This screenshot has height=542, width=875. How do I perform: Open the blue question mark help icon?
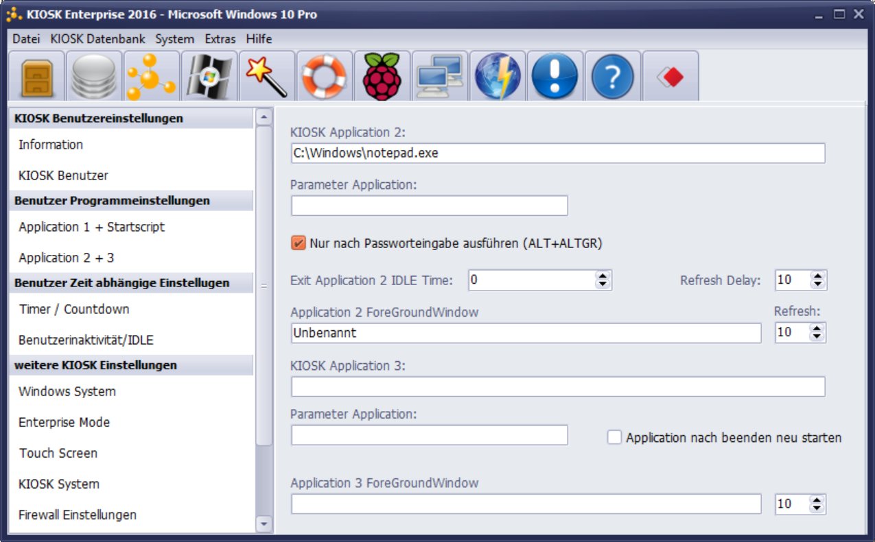point(613,77)
